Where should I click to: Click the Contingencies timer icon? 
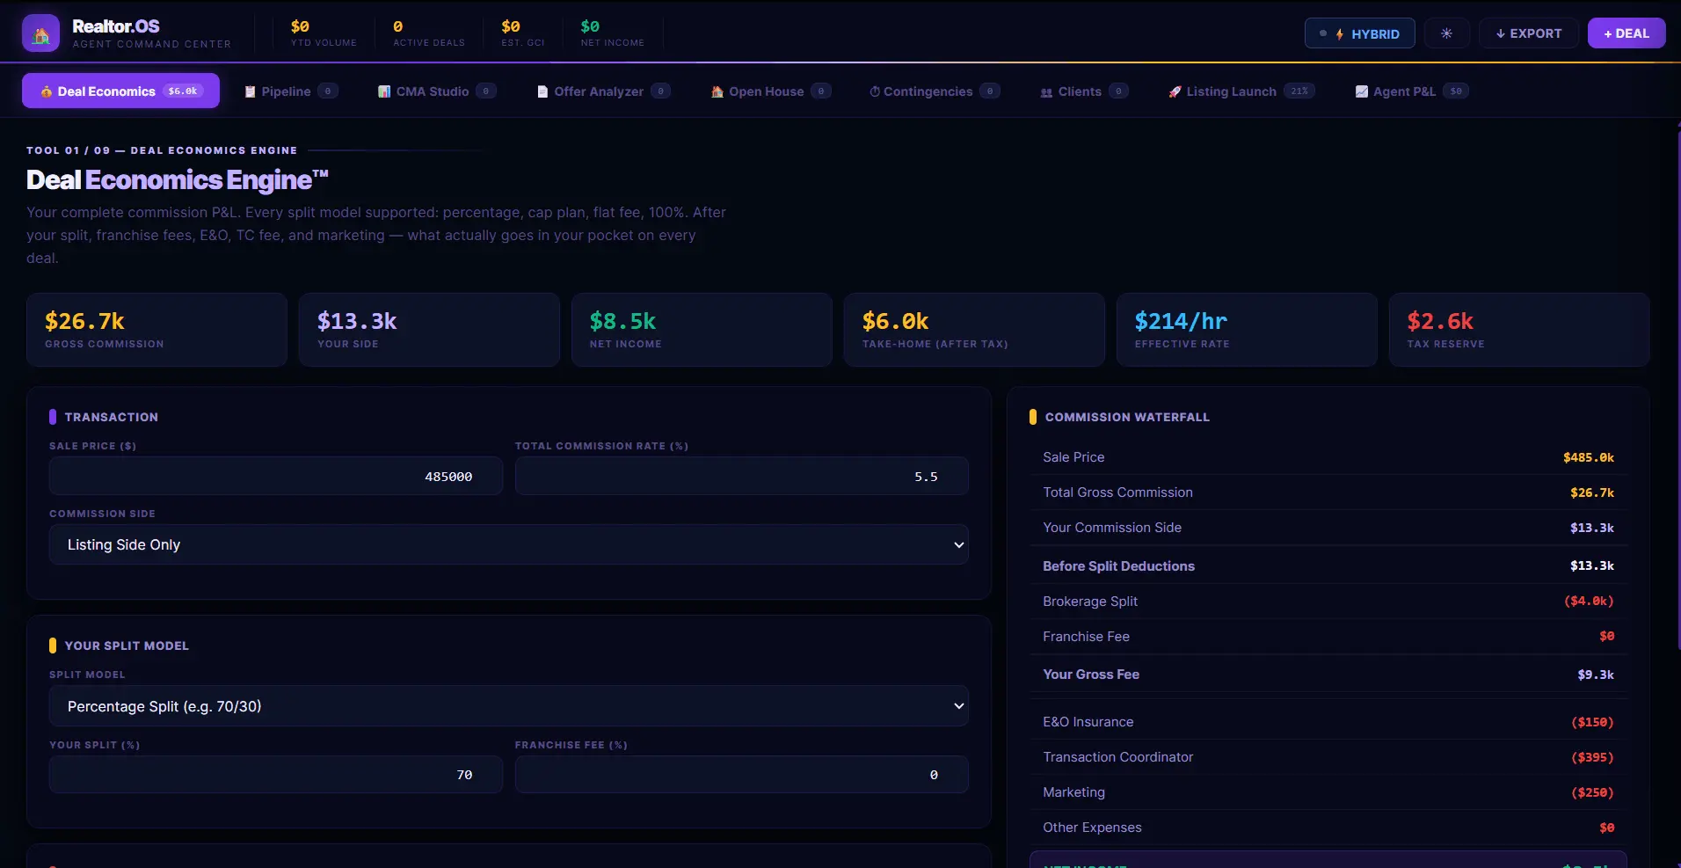[875, 91]
